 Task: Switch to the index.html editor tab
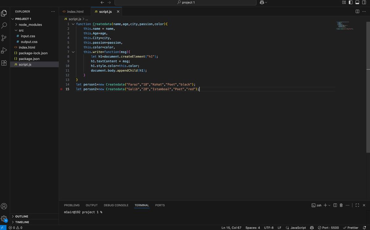[x=75, y=11]
